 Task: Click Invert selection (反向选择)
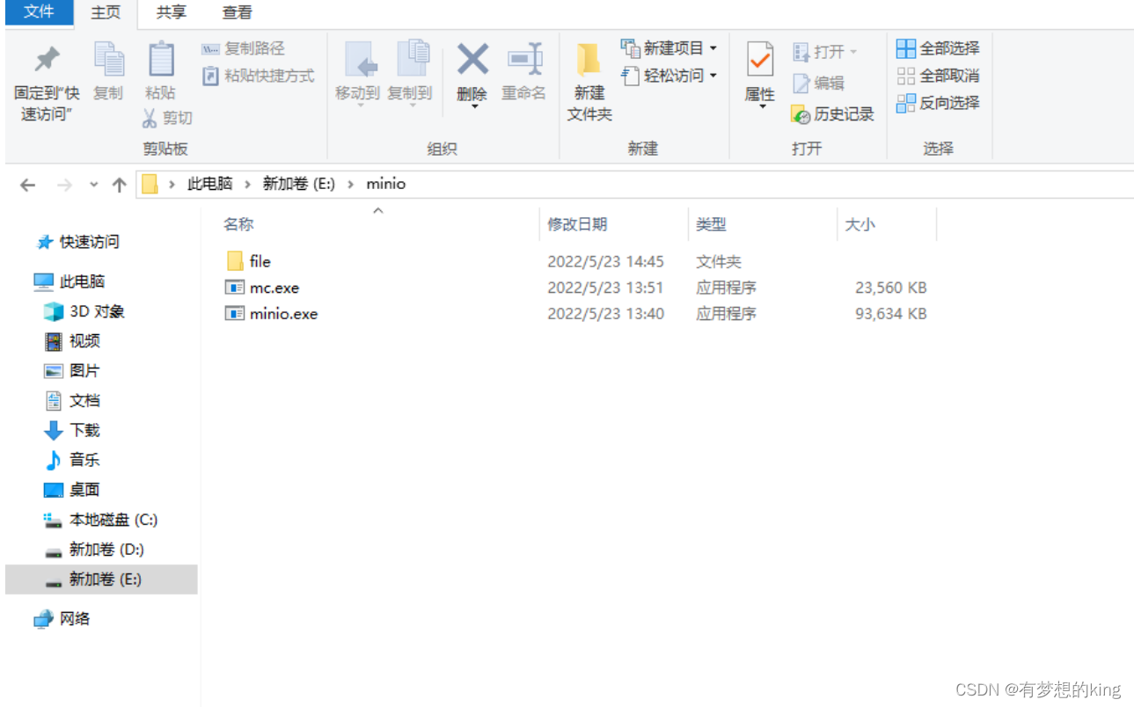click(x=938, y=103)
